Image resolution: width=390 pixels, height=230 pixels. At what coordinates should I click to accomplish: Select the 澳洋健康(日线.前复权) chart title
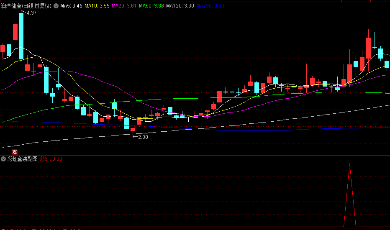pos(26,6)
